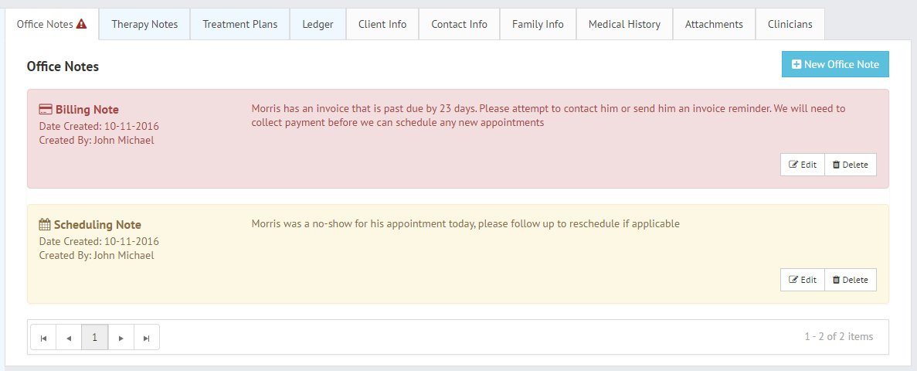This screenshot has width=917, height=371.
Task: Click the warning triangle on Office Notes tab
Action: coord(82,24)
